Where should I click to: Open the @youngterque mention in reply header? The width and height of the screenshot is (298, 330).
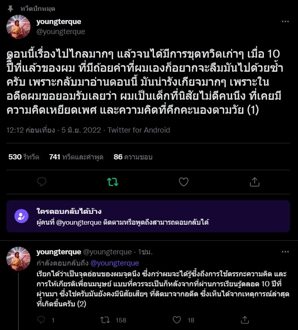(115, 263)
